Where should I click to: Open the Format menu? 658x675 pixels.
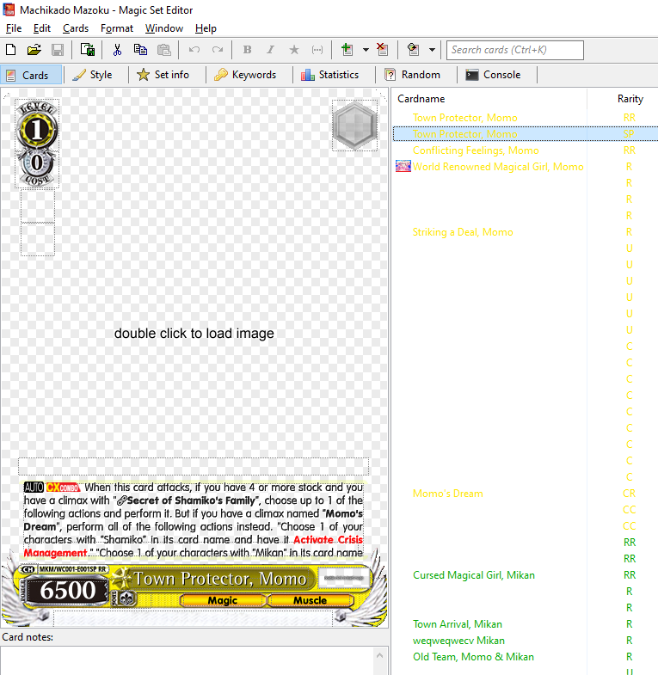[x=117, y=28]
